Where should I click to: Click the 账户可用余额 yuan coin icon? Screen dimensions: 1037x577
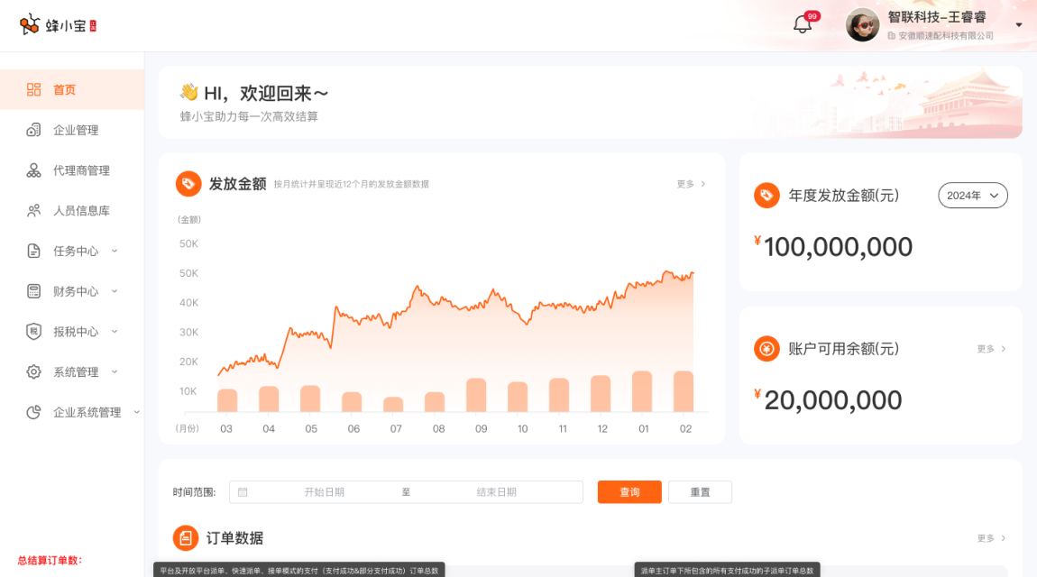pos(766,349)
